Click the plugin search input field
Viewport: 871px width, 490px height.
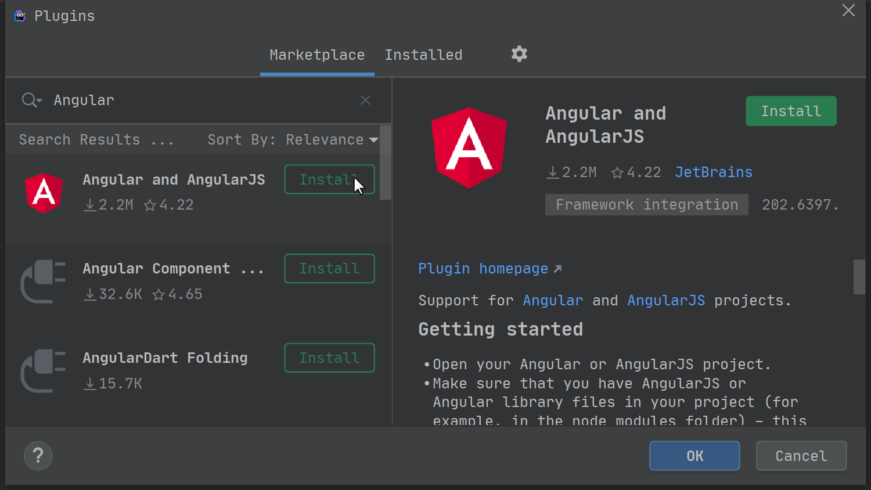click(x=203, y=100)
